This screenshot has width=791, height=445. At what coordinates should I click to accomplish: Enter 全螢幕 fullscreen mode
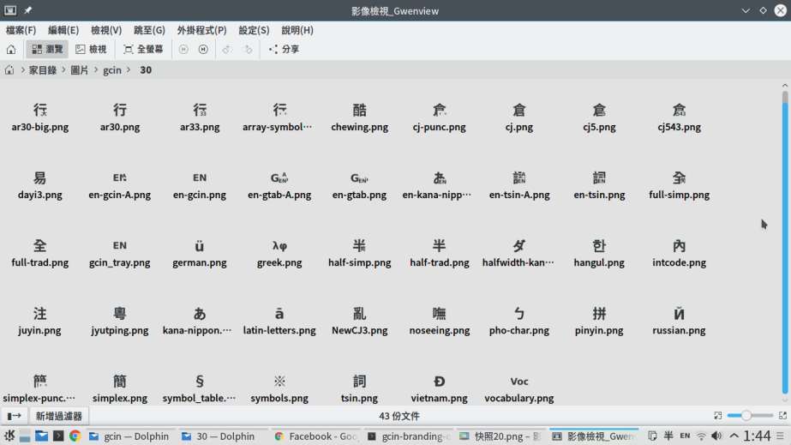[143, 50]
